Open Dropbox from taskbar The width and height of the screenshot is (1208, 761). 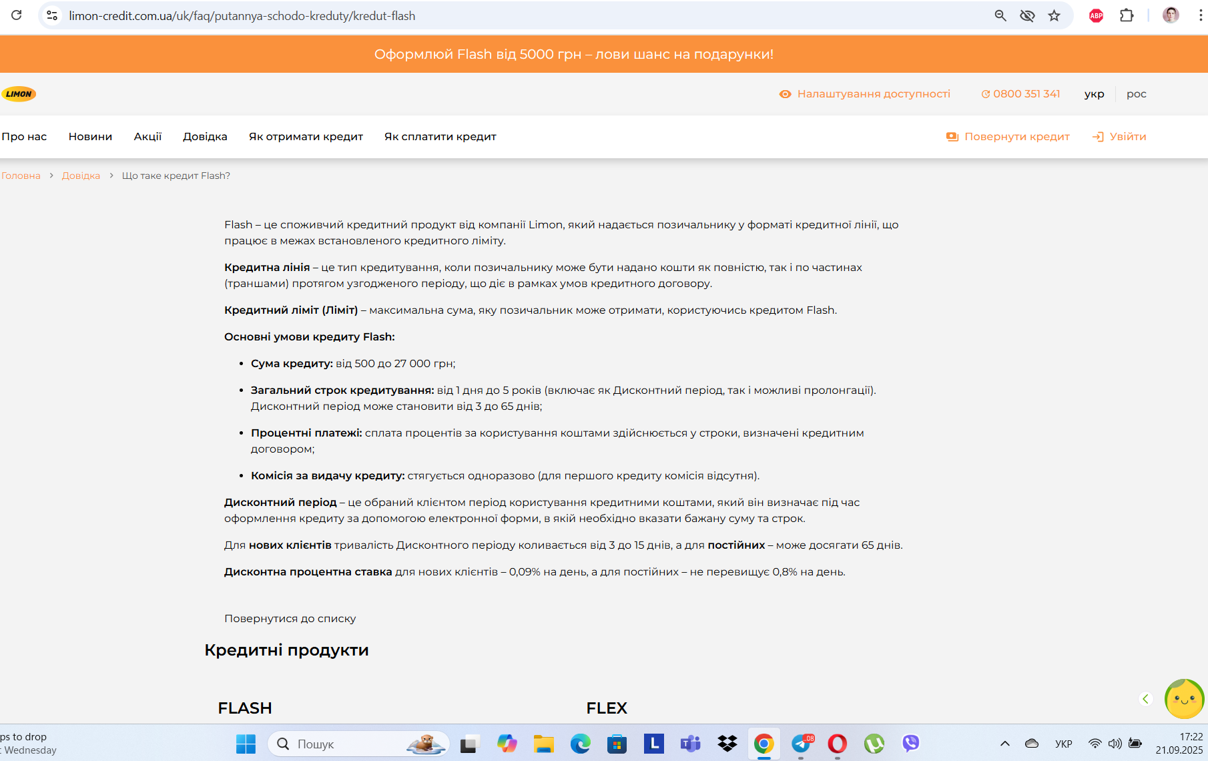coord(727,744)
